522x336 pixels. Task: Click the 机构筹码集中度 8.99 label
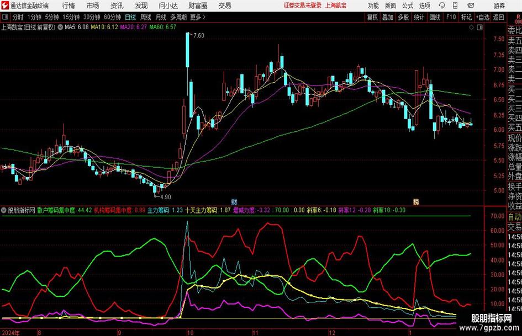tap(119, 210)
